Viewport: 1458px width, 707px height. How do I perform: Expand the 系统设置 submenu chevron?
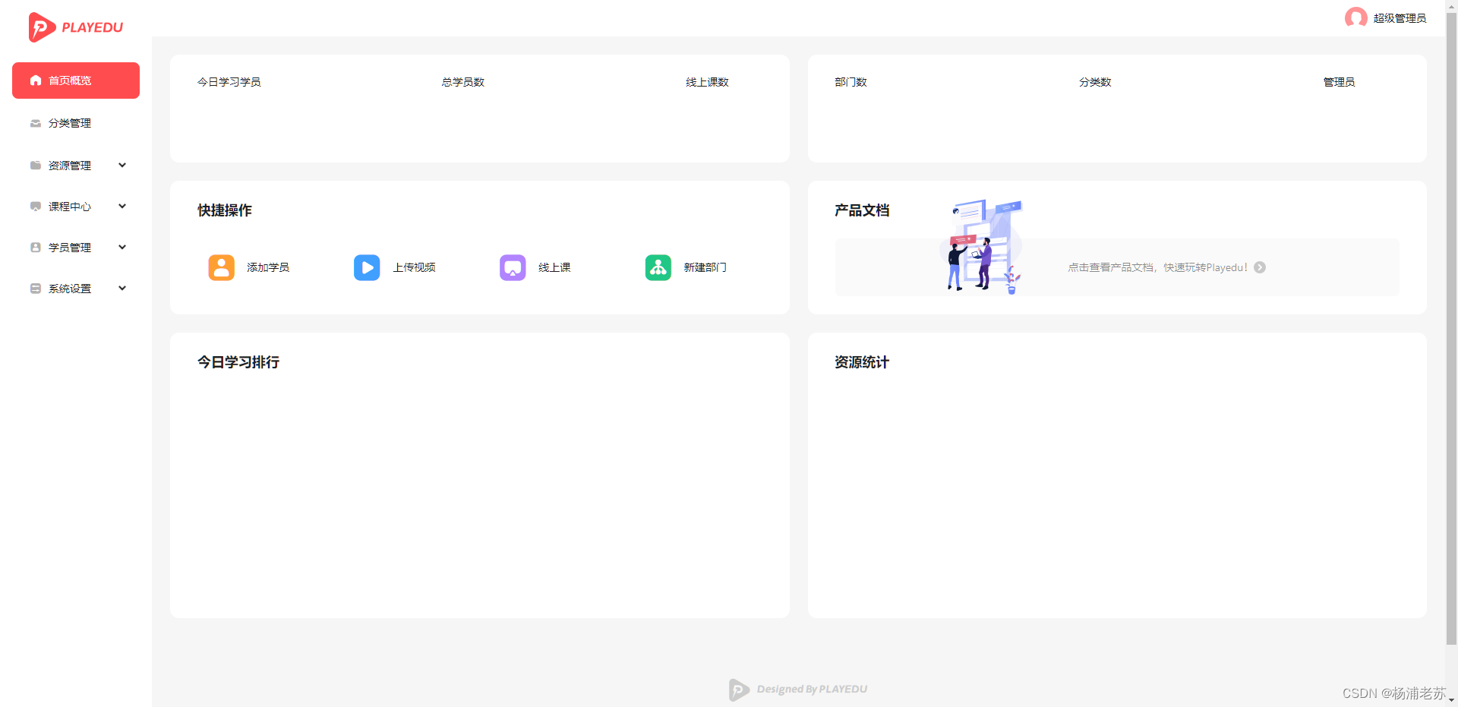click(122, 289)
